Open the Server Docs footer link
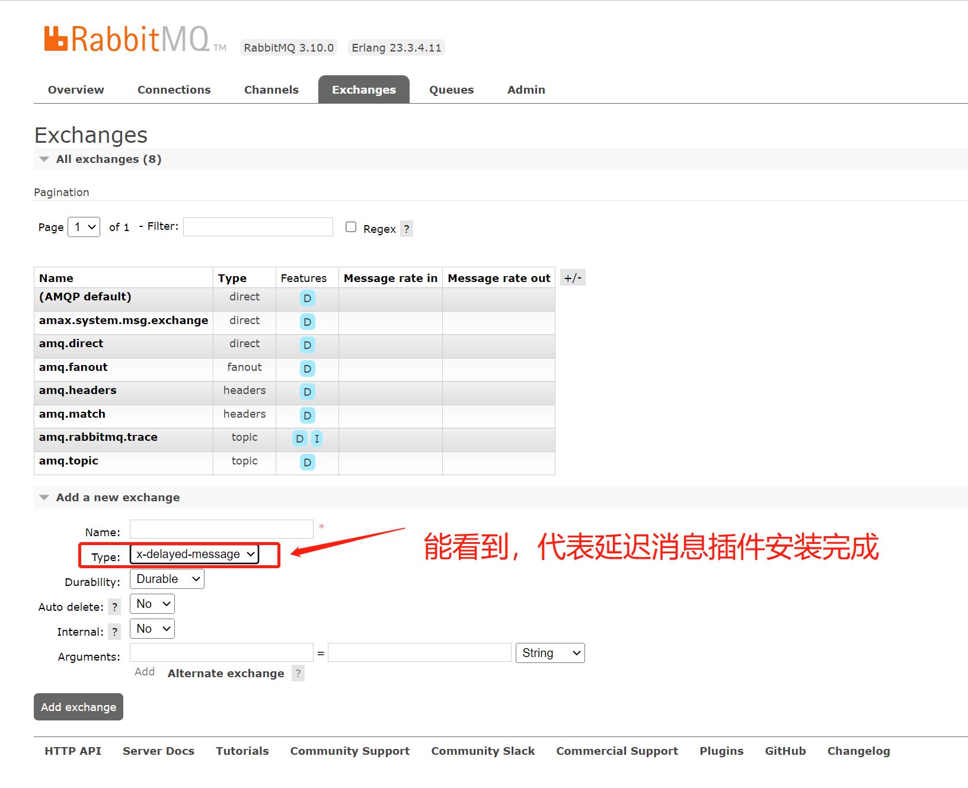This screenshot has height=788, width=968. [158, 751]
